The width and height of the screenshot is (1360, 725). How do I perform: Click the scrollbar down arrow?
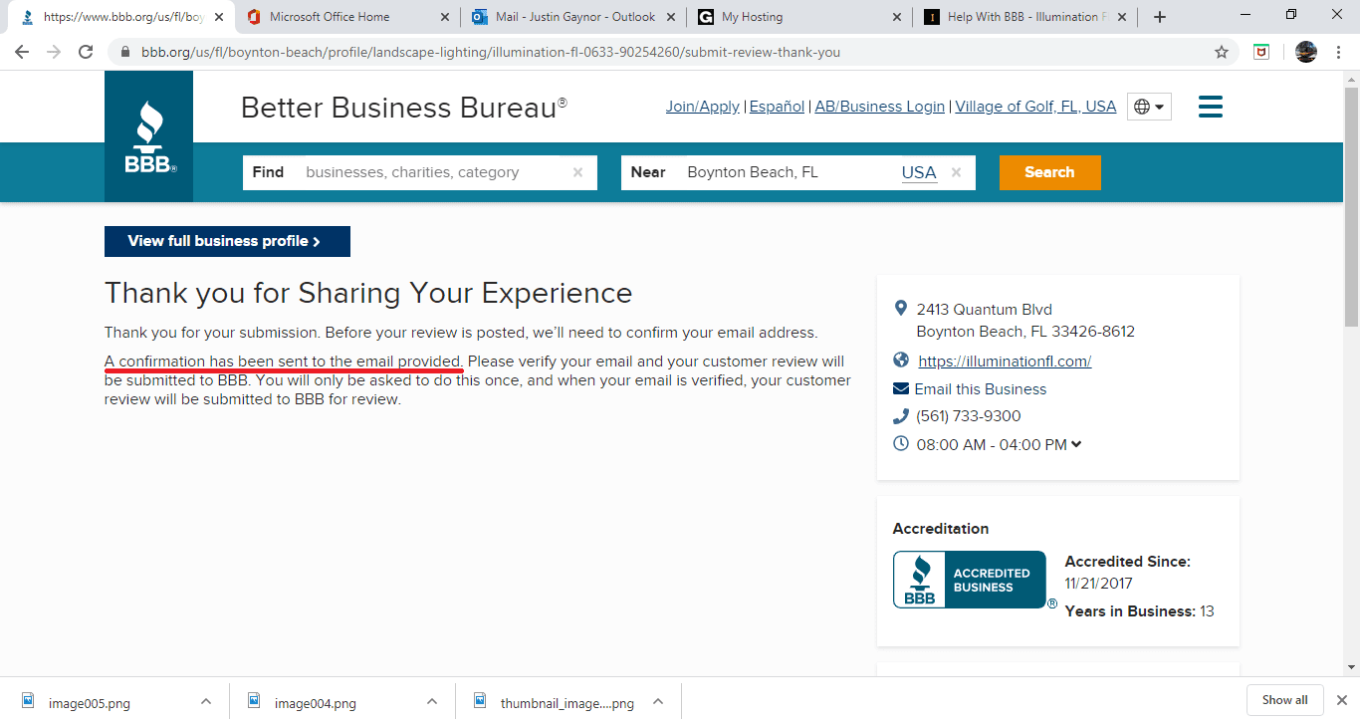1351,667
